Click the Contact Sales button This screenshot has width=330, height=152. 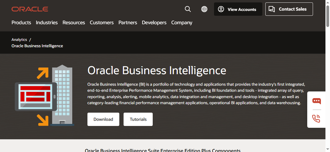coord(289,9)
